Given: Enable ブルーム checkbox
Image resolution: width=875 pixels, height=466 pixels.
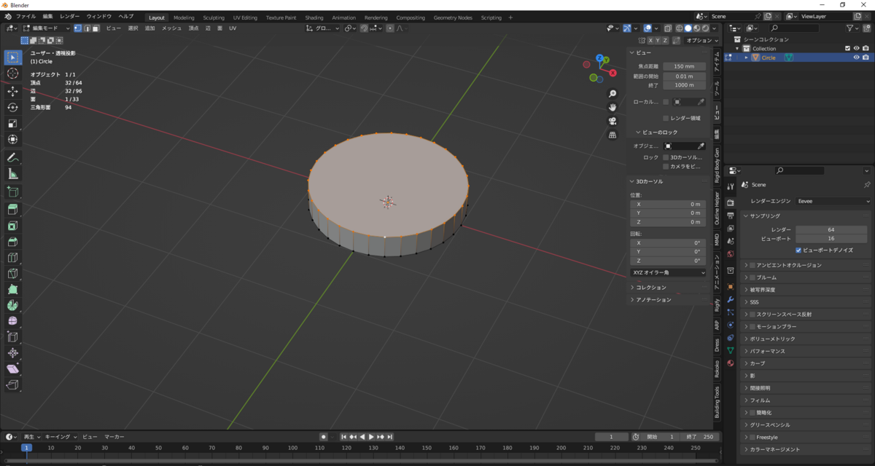Looking at the screenshot, I should (753, 277).
